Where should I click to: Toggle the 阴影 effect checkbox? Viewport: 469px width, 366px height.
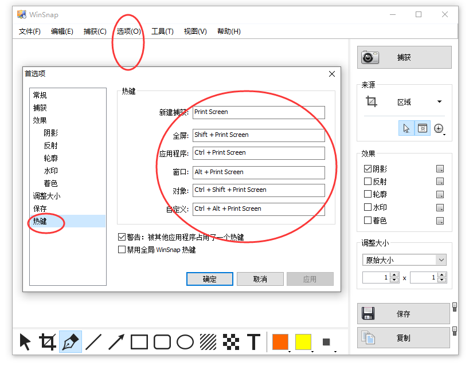[x=368, y=168]
